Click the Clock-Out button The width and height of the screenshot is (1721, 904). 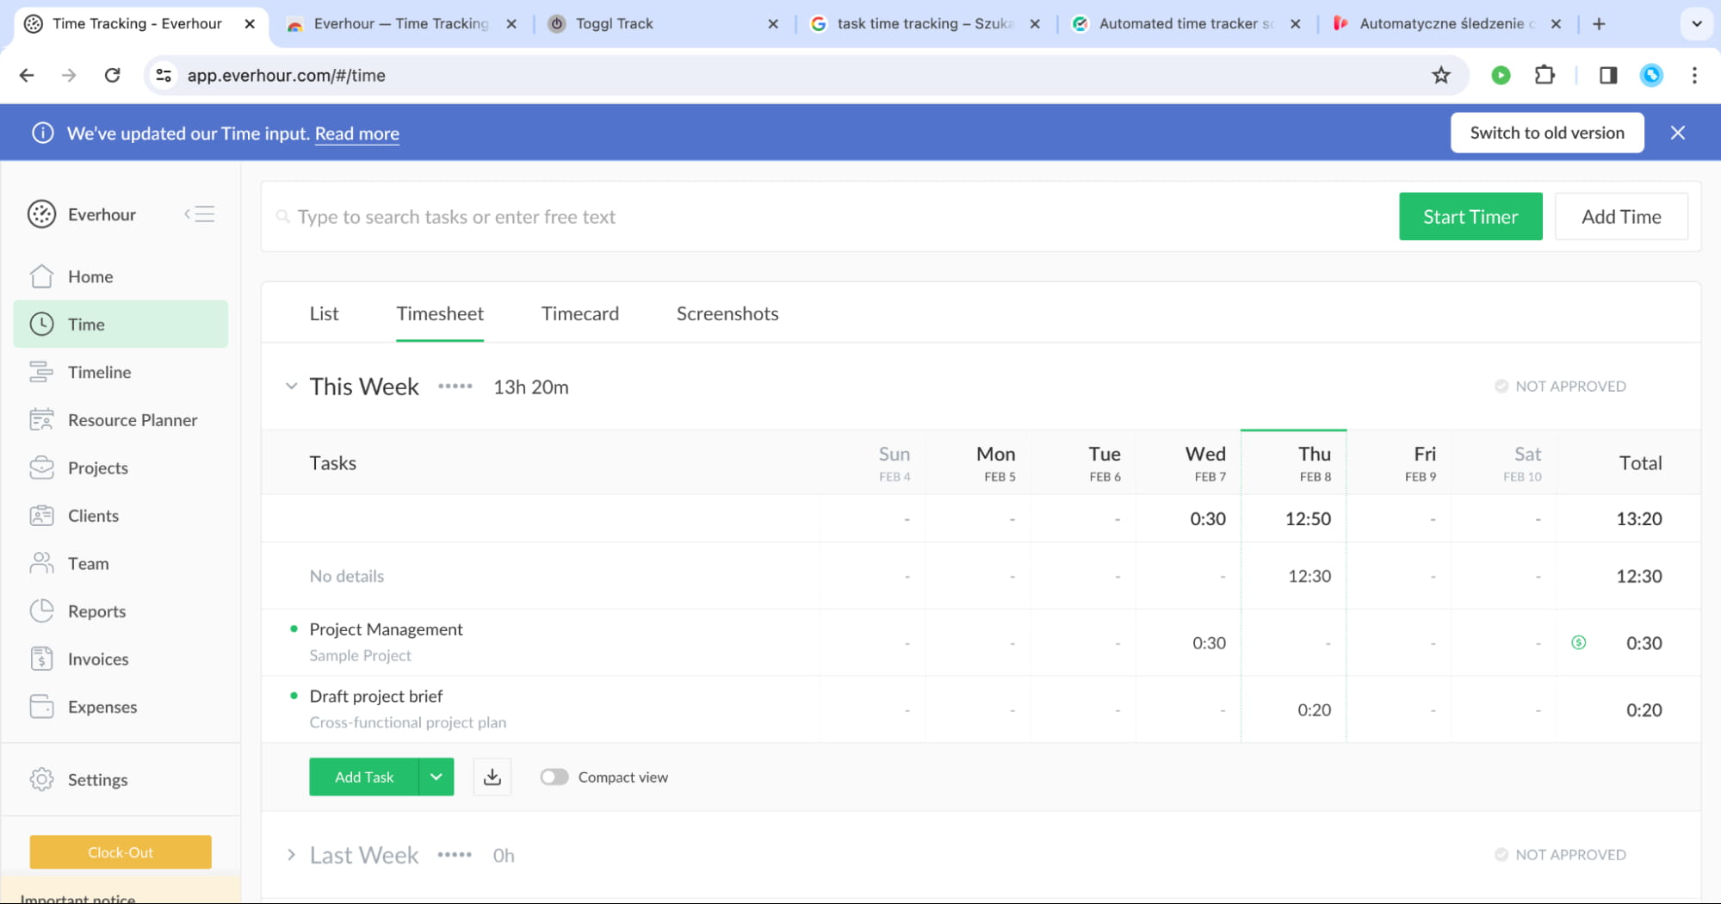pos(120,851)
